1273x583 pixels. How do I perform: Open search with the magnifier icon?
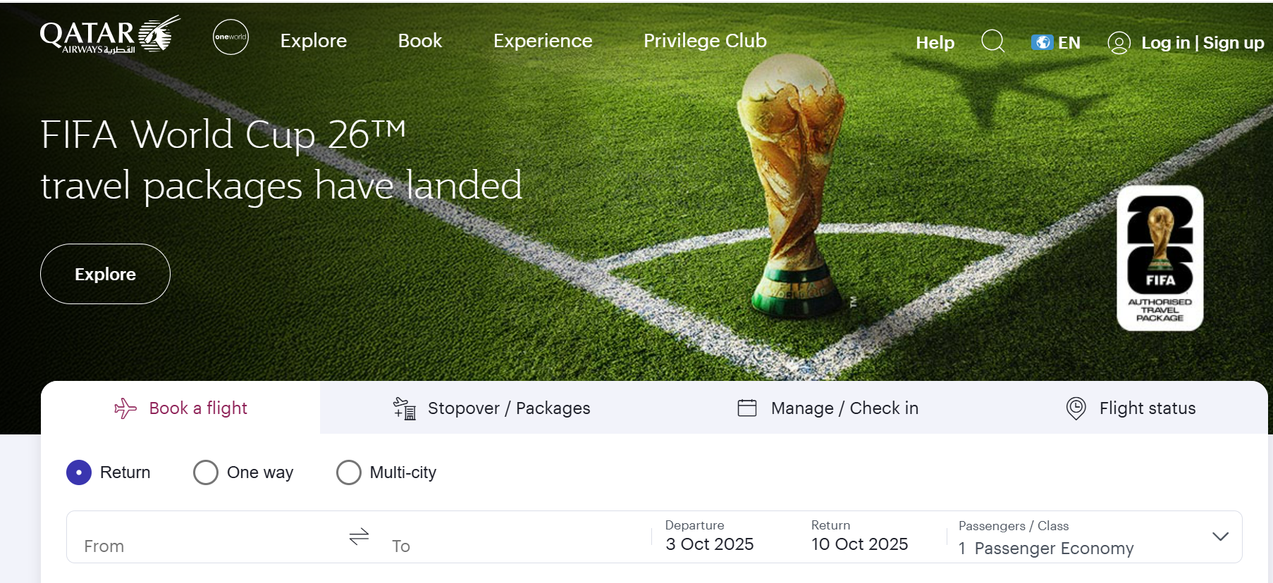tap(992, 42)
